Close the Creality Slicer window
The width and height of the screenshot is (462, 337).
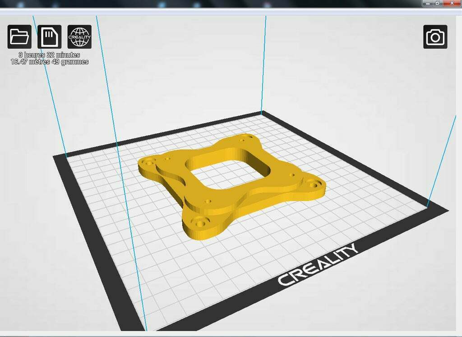(x=452, y=3)
